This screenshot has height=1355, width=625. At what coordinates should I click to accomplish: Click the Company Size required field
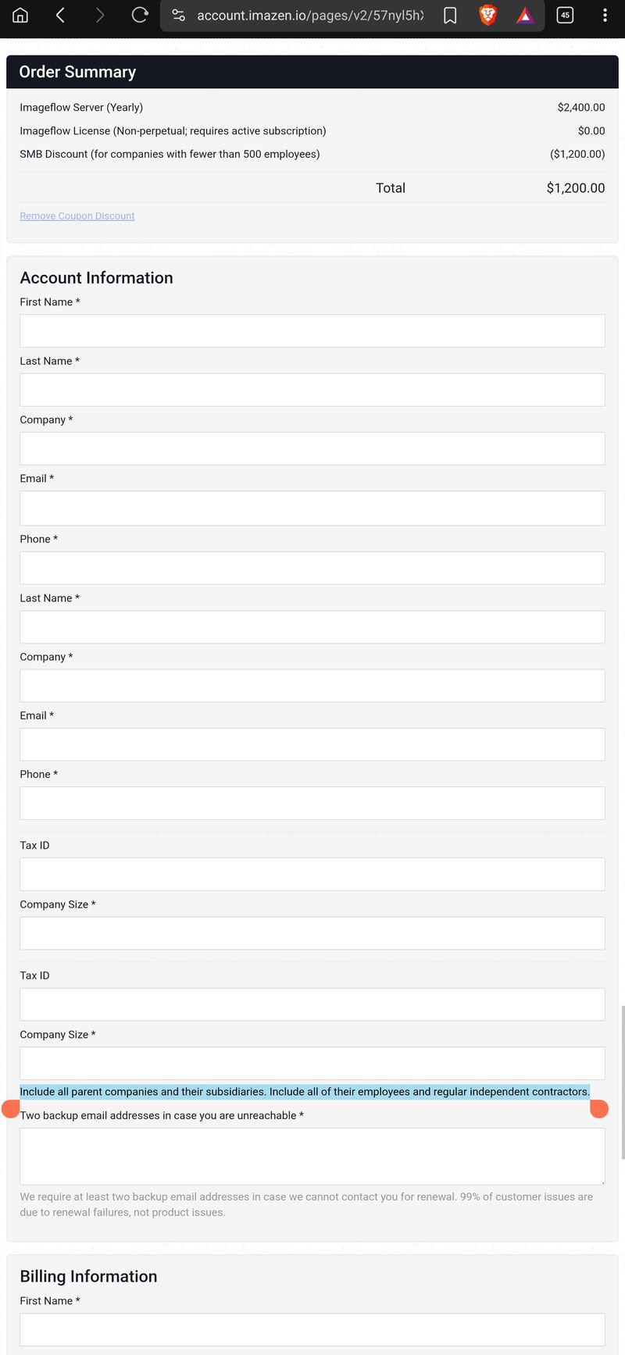[x=312, y=932]
